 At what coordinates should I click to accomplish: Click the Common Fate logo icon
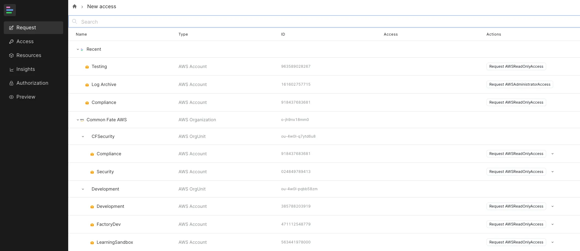coord(9,10)
